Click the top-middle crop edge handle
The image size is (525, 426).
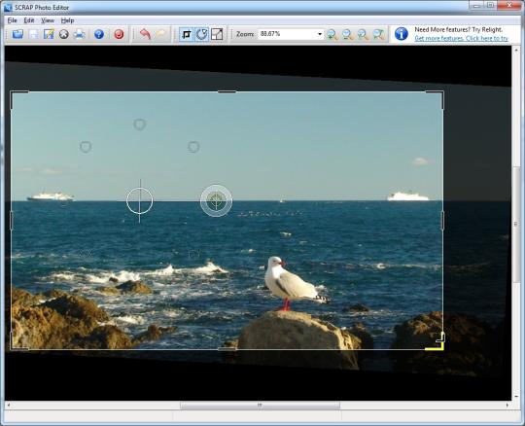click(x=227, y=91)
